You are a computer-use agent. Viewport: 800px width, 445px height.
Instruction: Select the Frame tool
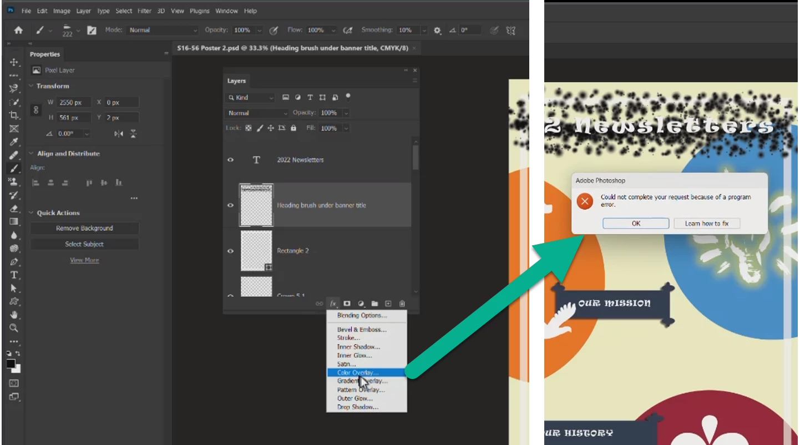14,129
